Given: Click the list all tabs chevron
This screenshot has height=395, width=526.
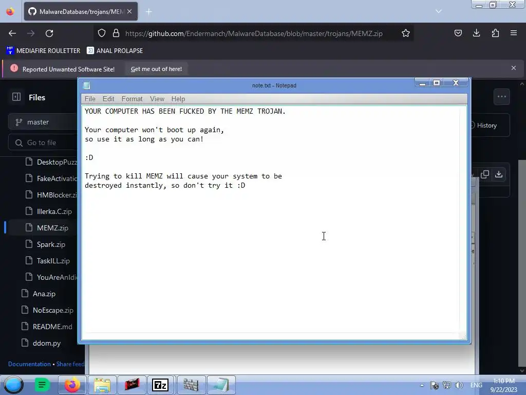Looking at the screenshot, I should pyautogui.click(x=439, y=11).
